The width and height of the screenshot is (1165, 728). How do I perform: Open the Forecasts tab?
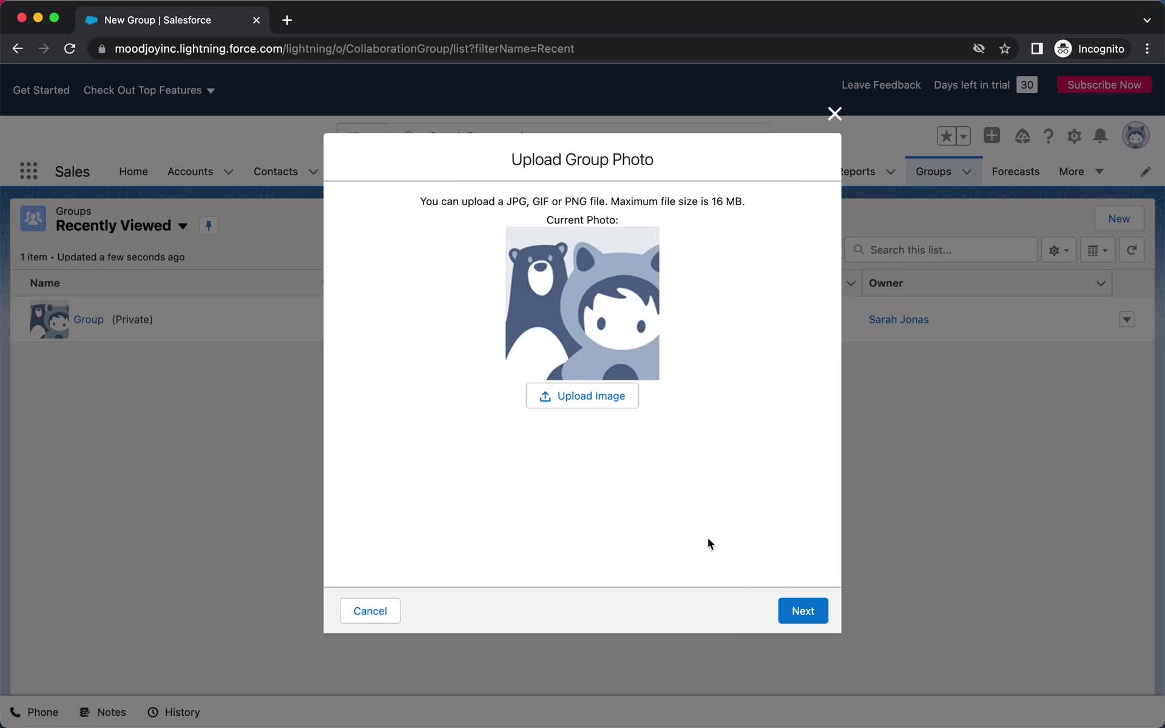click(1015, 172)
